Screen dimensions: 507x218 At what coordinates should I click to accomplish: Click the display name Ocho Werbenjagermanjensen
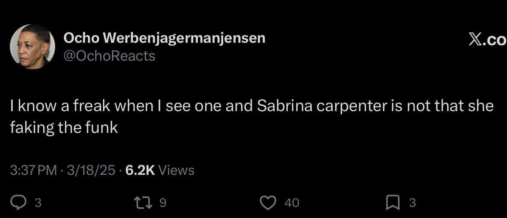165,38
